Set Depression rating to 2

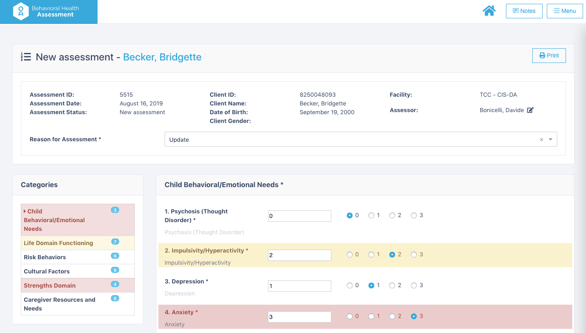tap(392, 285)
